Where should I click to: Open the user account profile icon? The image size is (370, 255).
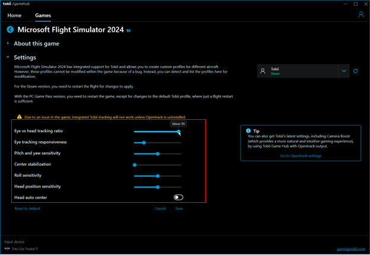pyautogui.click(x=361, y=14)
